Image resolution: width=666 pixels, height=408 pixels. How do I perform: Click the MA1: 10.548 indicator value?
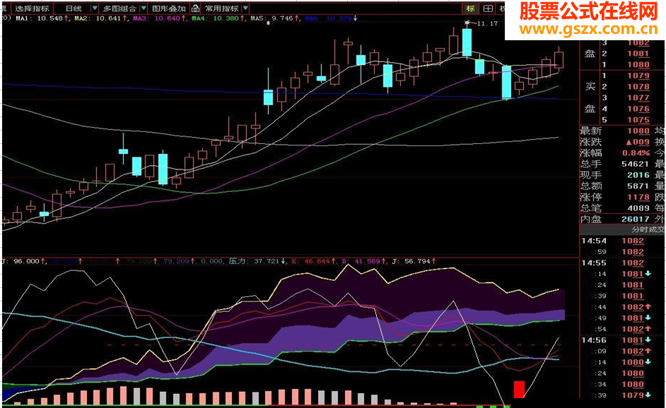click(42, 18)
